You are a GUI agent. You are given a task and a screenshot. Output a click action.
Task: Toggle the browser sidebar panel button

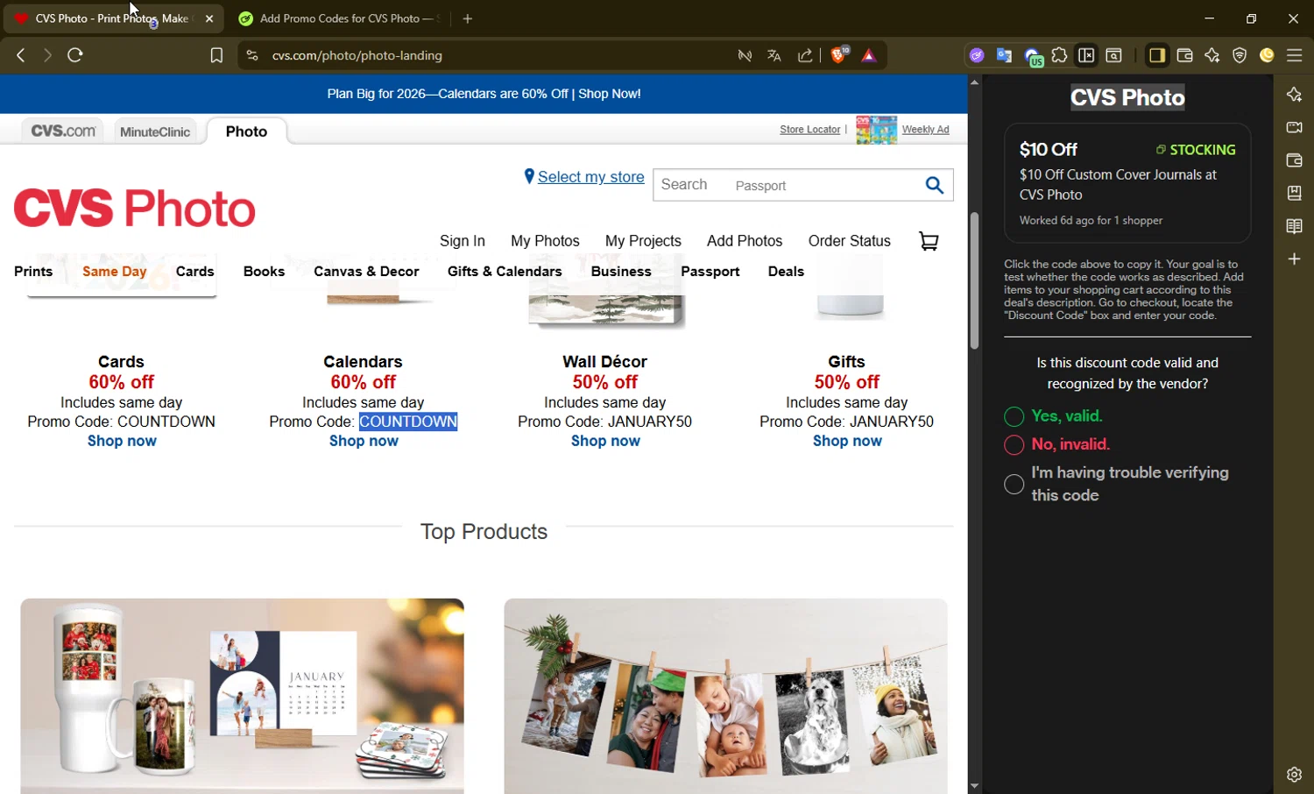pyautogui.click(x=1156, y=55)
